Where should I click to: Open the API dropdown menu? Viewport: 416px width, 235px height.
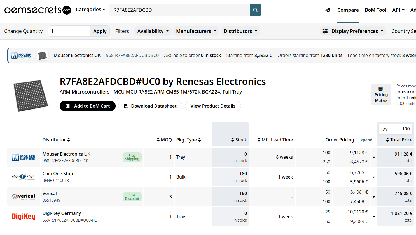[x=398, y=10]
